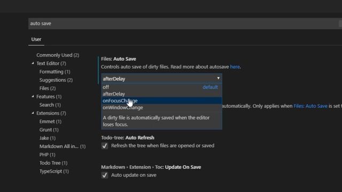342x192 pixels.
Task: Open the Markdown All in... (1) settings
Action: (63, 146)
